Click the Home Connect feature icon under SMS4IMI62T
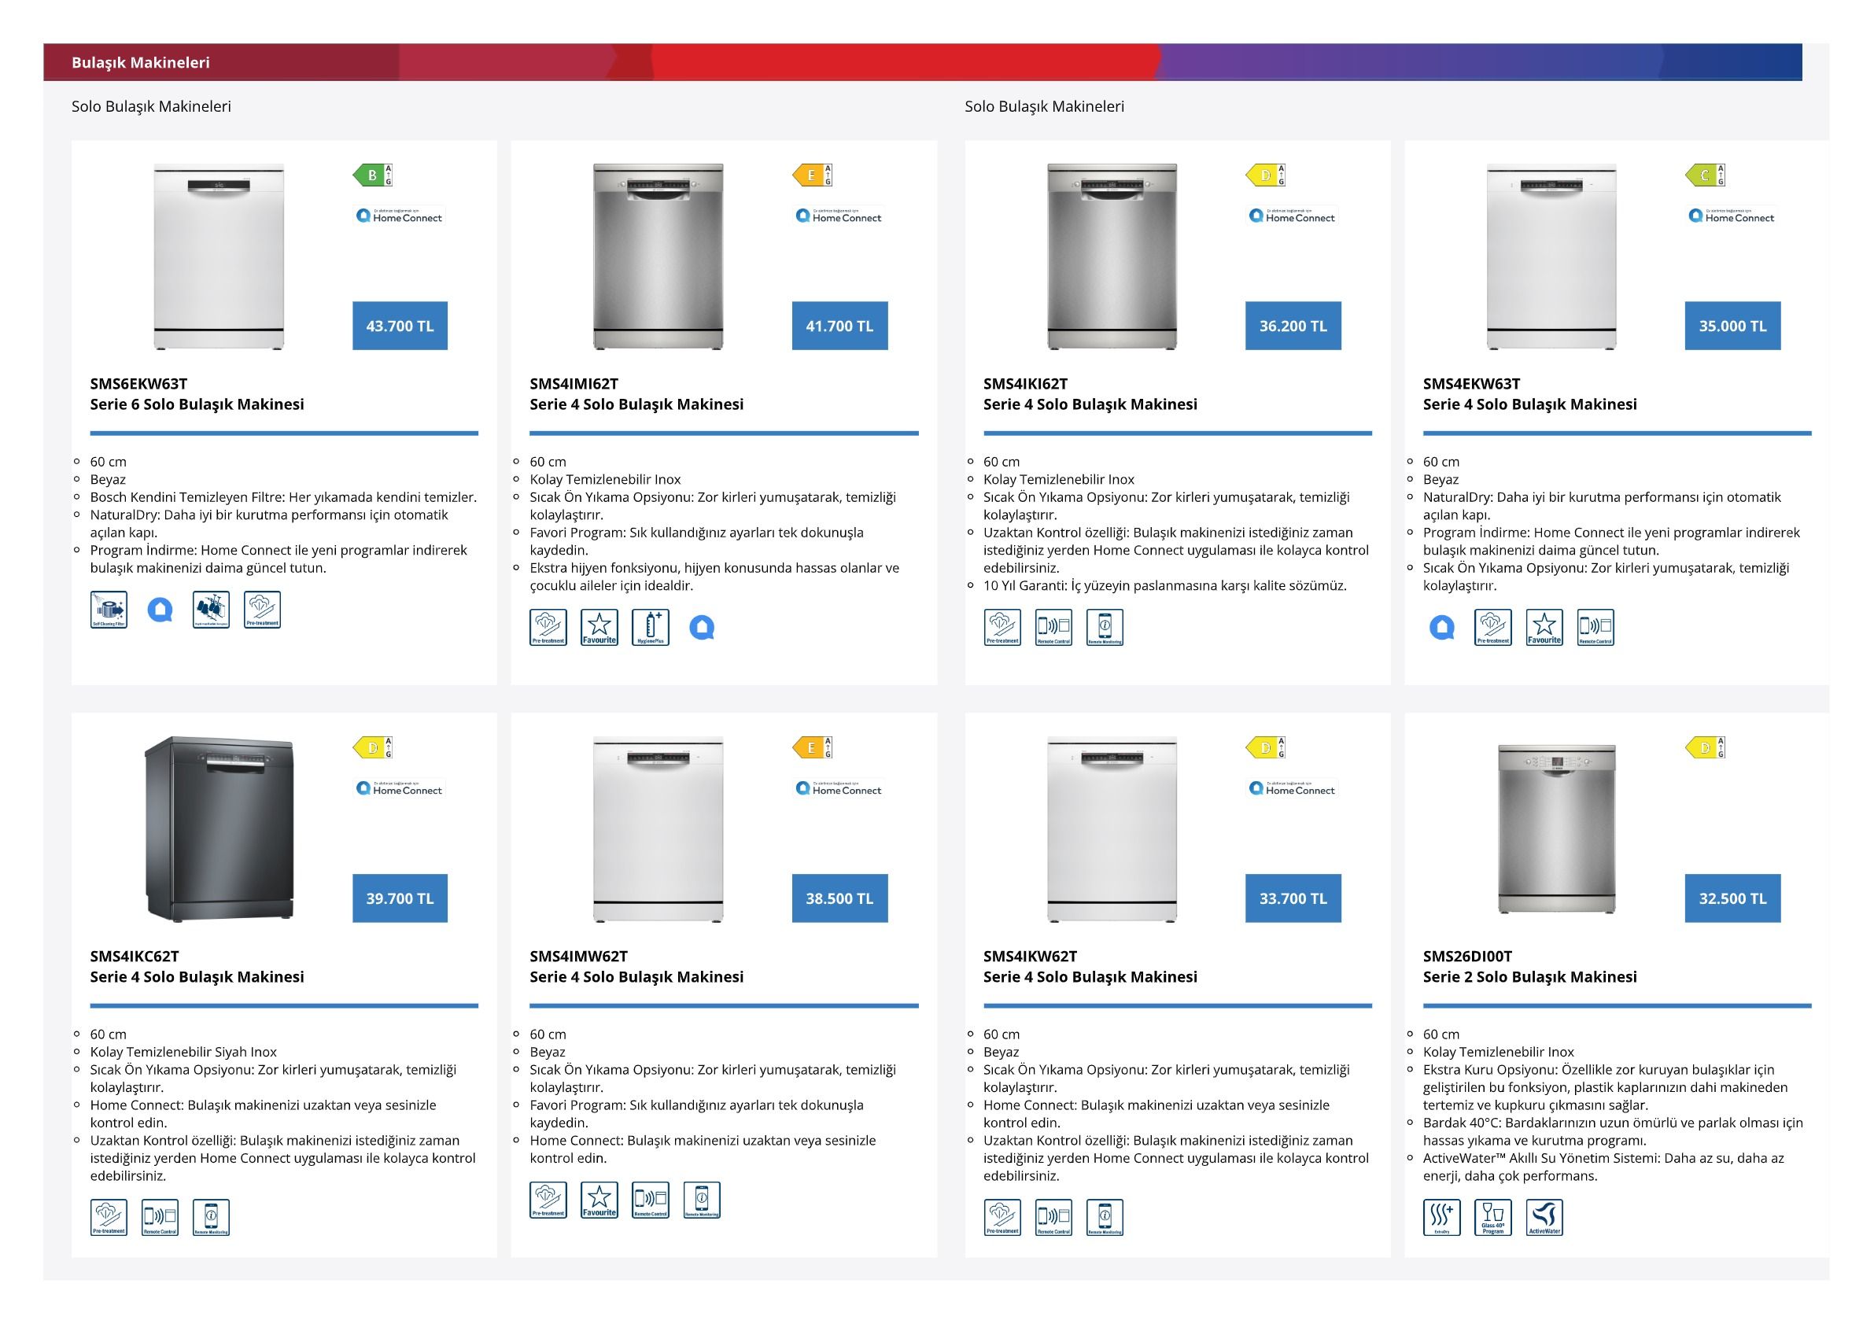Screen dimensions: 1874x1324 point(702,628)
